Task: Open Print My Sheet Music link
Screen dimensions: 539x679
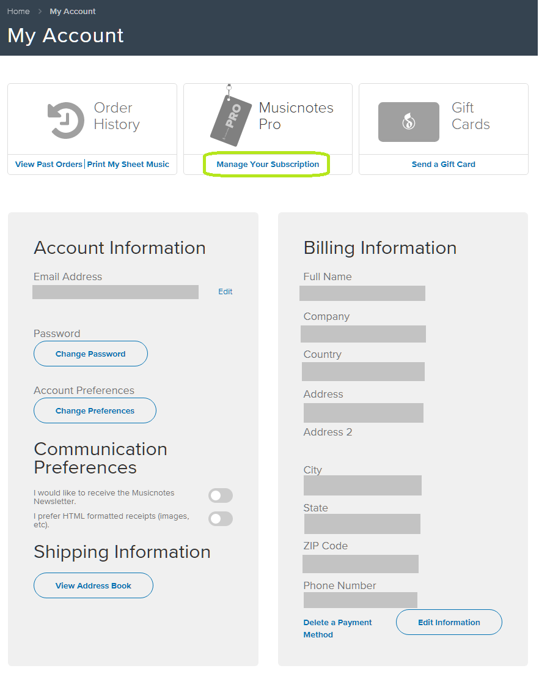Action: point(128,164)
